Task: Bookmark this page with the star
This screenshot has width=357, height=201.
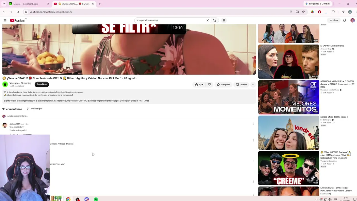Action: coord(303,12)
